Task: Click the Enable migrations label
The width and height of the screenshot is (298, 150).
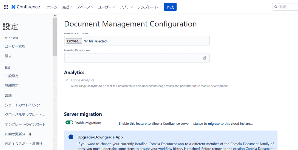Action: pyautogui.click(x=88, y=123)
